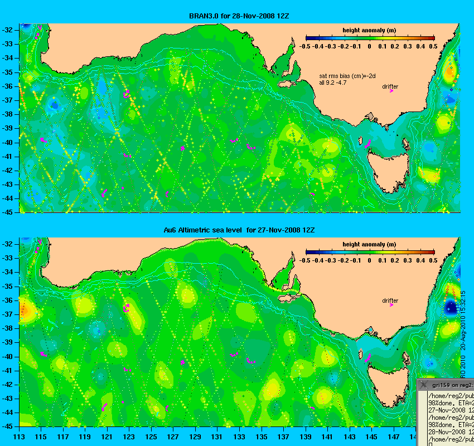Click the '0' tick on the bottom colorbar
The image size is (474, 446).
369,260
